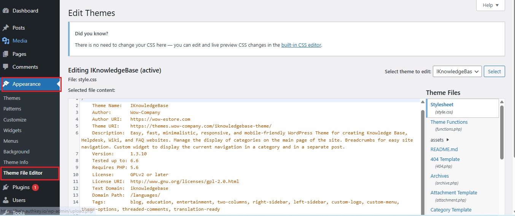Open Customize submenu item

[15, 120]
